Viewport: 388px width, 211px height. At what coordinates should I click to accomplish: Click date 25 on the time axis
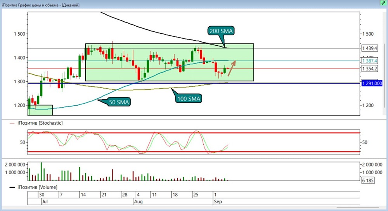coord(196,195)
